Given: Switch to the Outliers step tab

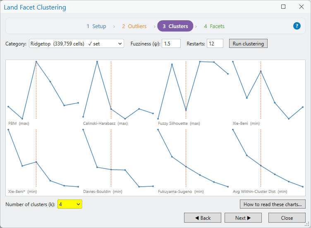Looking at the screenshot, I should [134, 26].
